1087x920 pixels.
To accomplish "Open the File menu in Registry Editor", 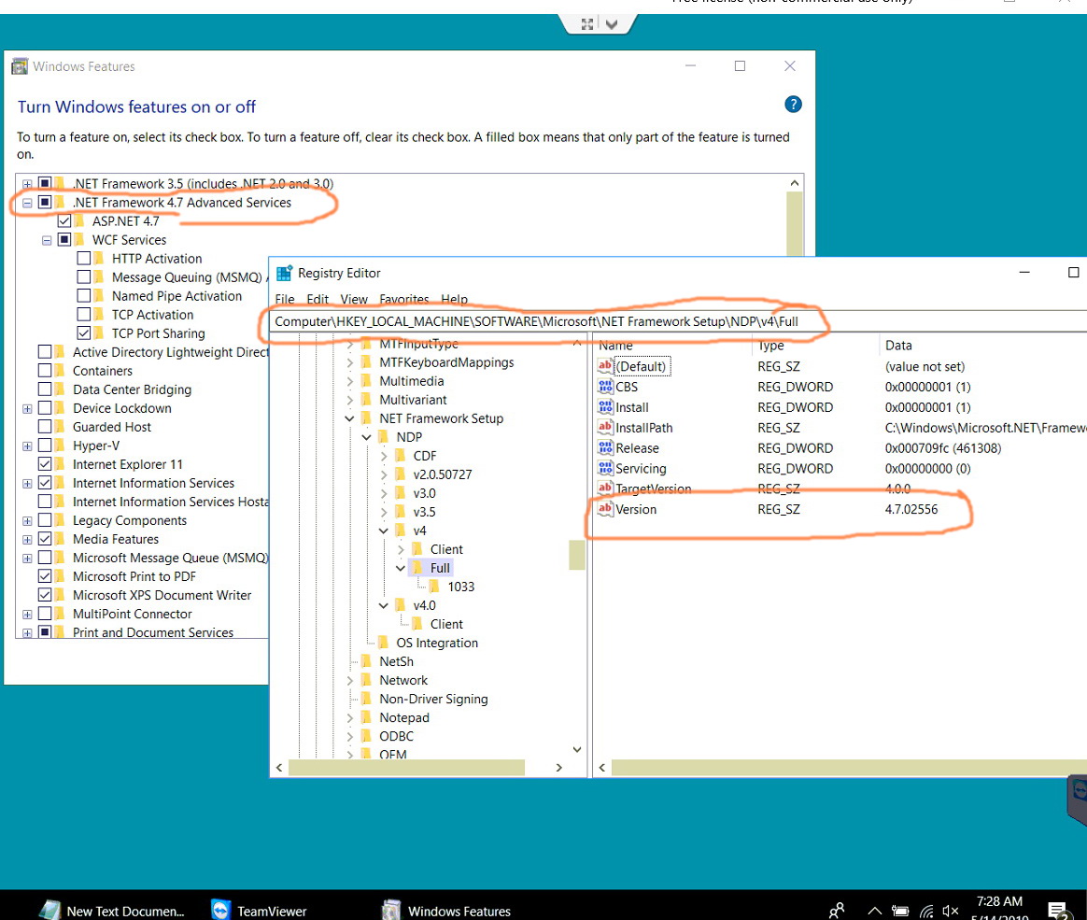I will coord(285,300).
